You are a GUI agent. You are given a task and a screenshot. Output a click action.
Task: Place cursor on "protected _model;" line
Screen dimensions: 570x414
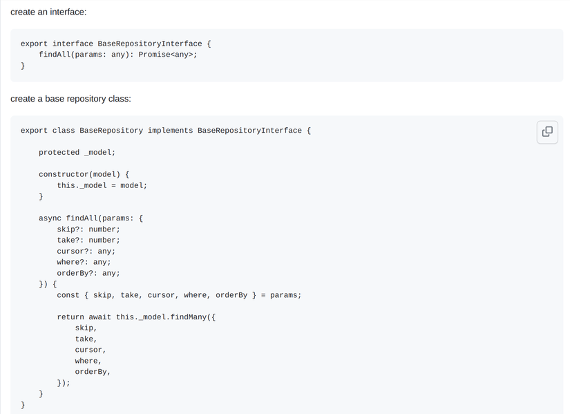coord(77,153)
